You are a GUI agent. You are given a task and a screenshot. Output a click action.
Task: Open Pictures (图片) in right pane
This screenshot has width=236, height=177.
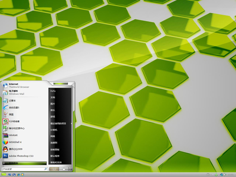coord(53,104)
